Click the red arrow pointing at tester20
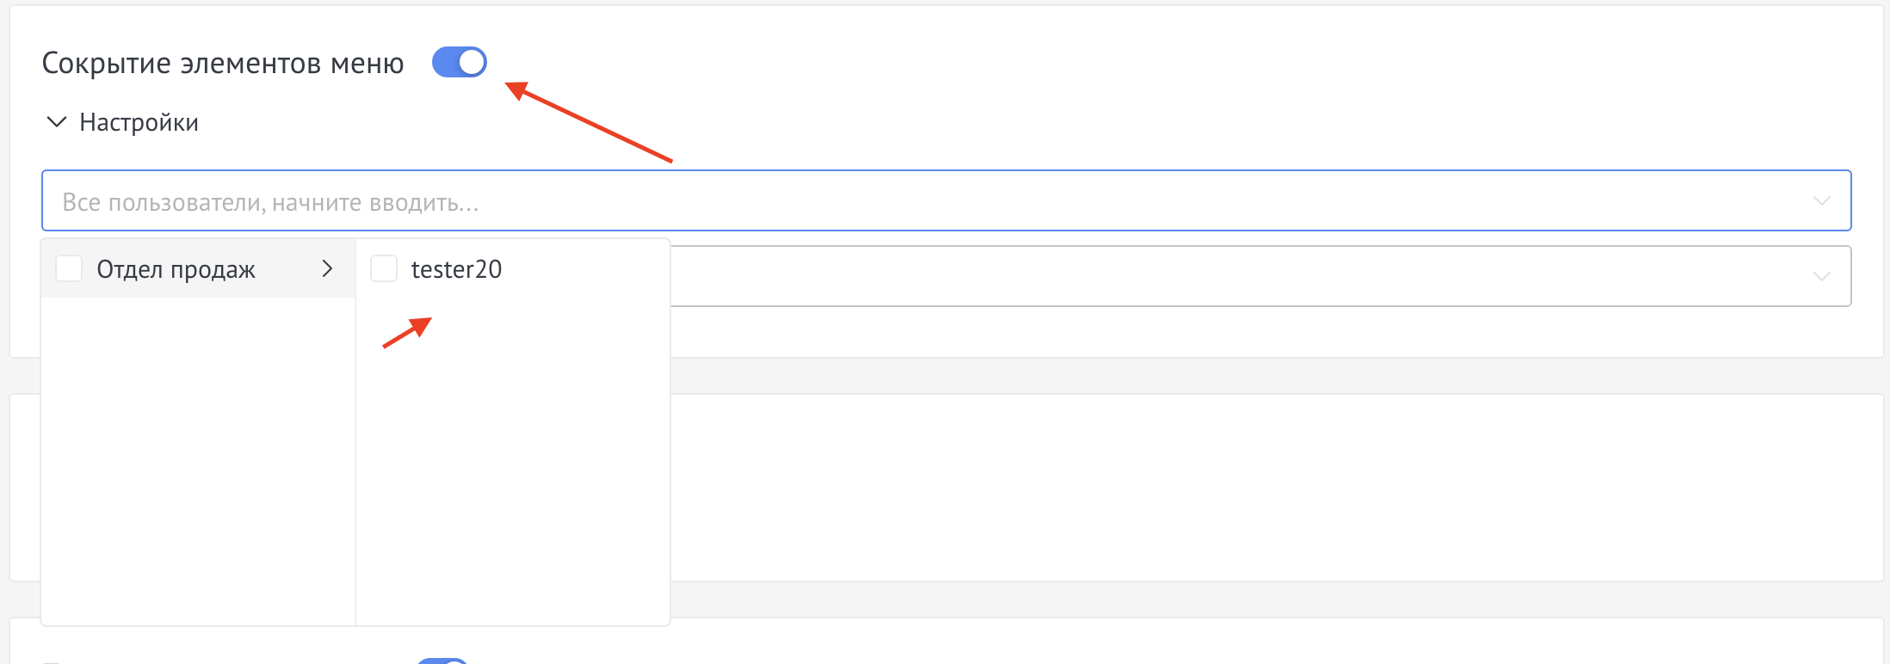Screen dimensions: 1890x664 pos(407,333)
